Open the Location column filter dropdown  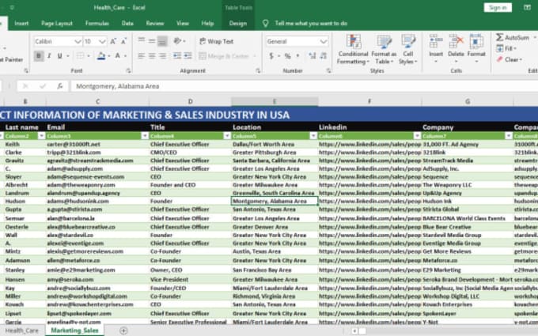(x=313, y=136)
